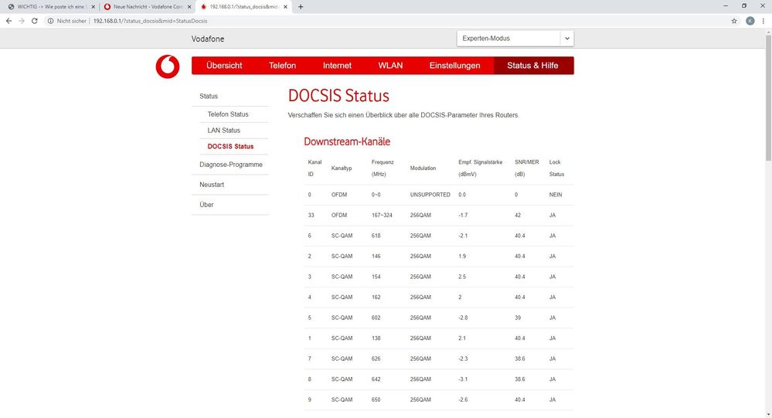This screenshot has width=772, height=418.
Task: Click the 'Nicht sicher' site info icon
Action: pyautogui.click(x=50, y=21)
